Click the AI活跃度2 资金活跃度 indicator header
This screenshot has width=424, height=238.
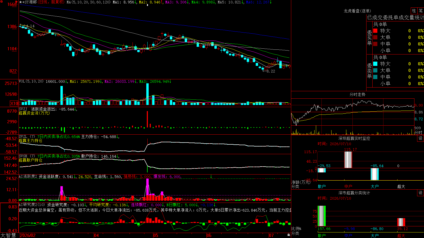[48, 177]
